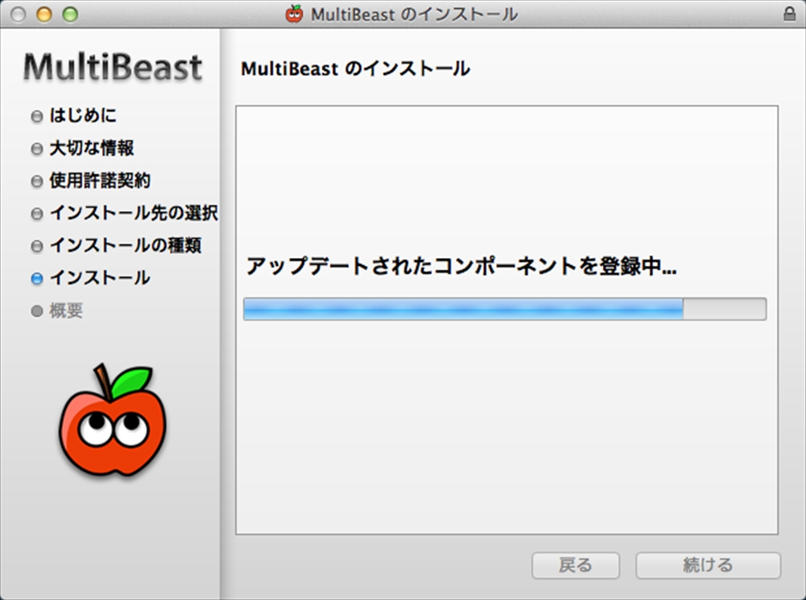
Task: Click the bullet next to 使用許諾契約
Action: [36, 182]
